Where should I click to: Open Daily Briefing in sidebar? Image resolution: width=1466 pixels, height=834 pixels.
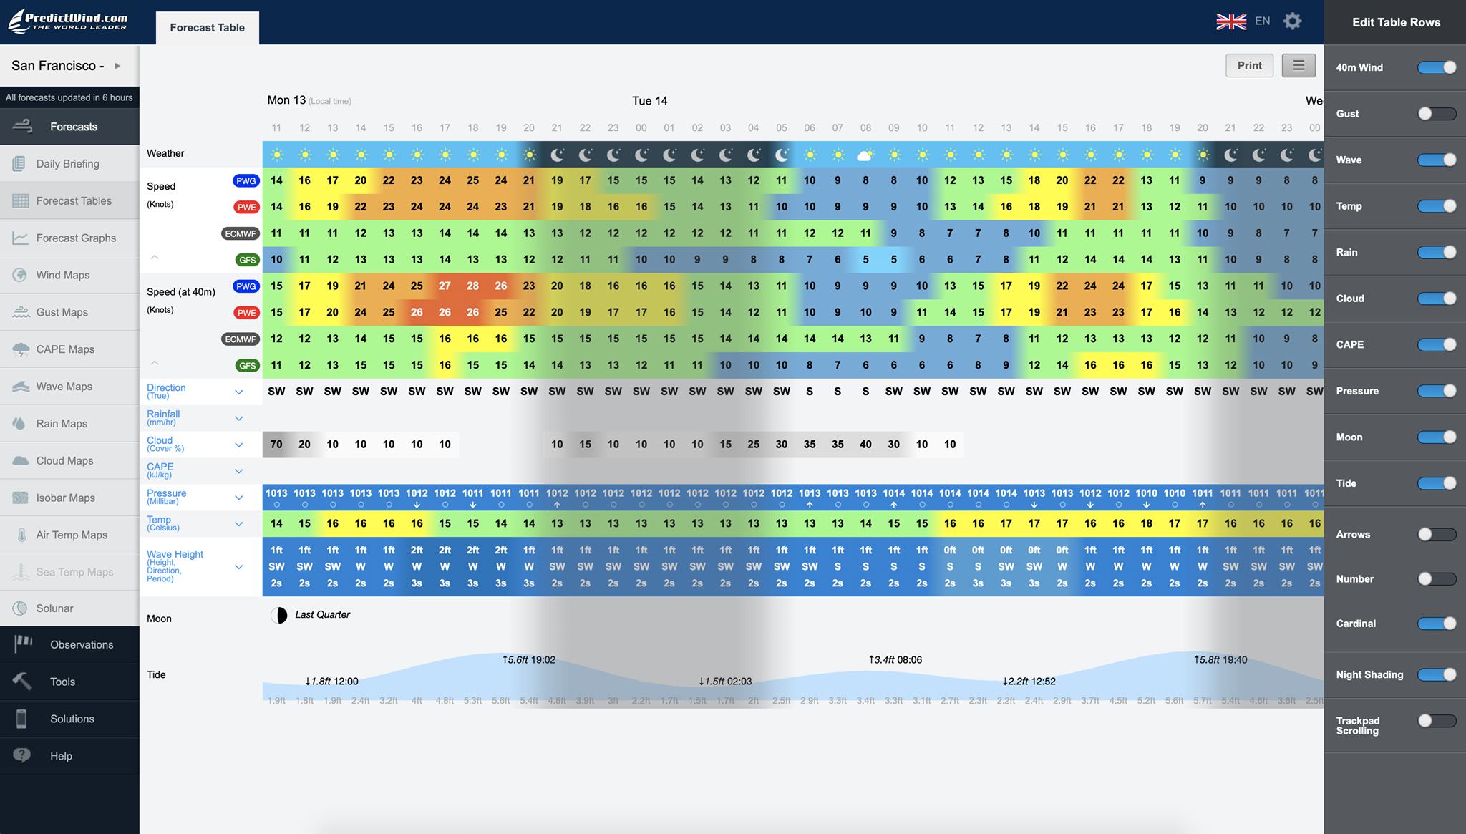(69, 164)
